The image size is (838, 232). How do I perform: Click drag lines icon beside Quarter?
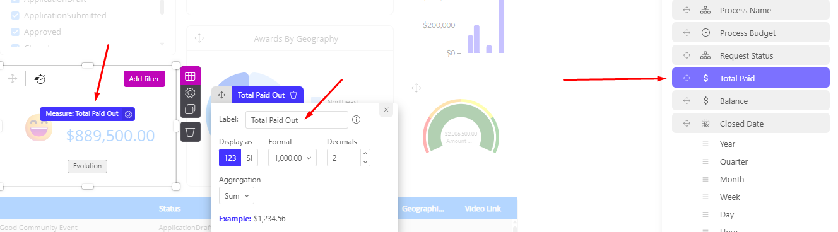(706, 161)
